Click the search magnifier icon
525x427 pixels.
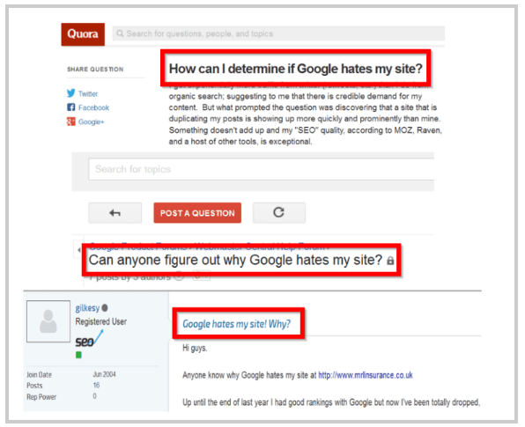pos(120,33)
